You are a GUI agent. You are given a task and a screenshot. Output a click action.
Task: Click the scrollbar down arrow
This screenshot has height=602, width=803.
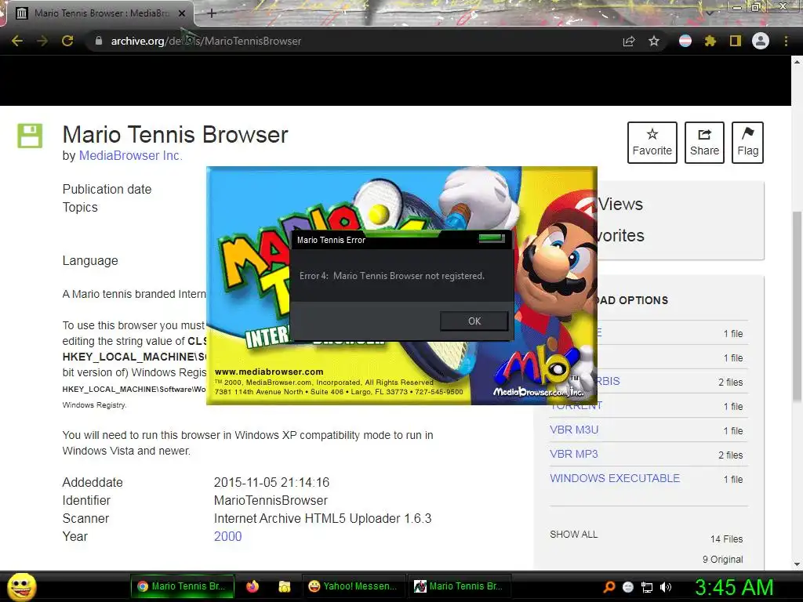[797, 564]
